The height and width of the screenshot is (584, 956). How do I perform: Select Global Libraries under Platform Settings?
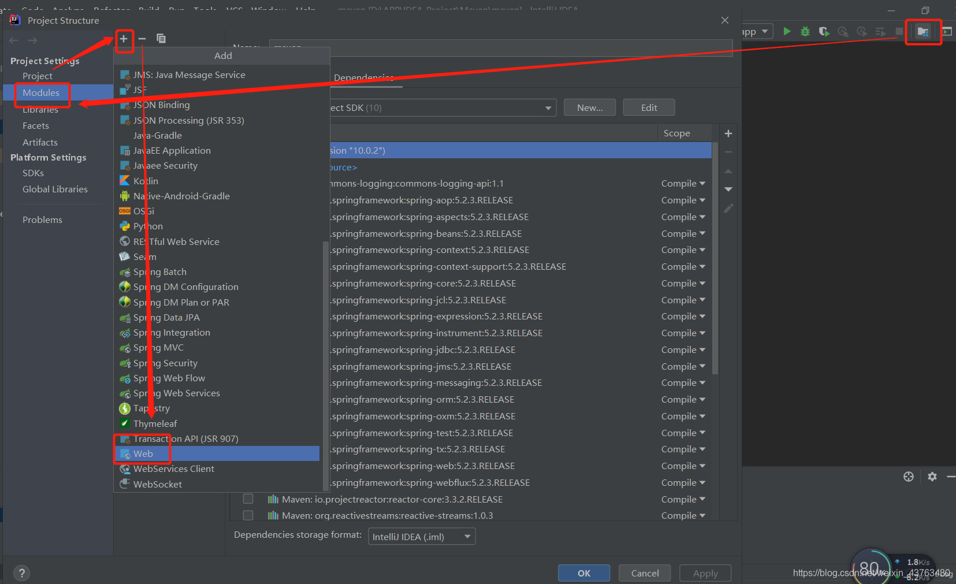click(x=55, y=189)
